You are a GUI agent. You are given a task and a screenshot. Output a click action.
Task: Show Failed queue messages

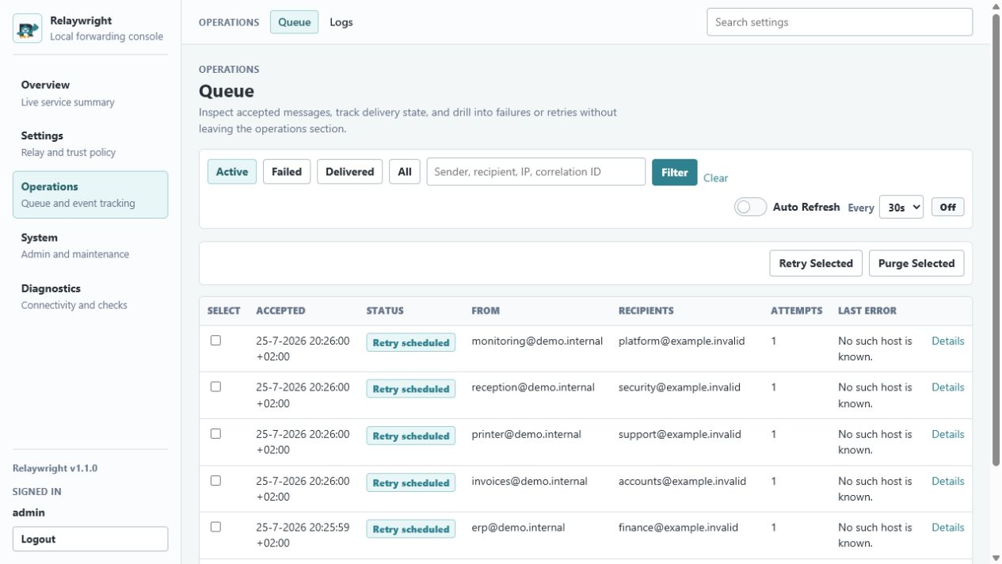pos(287,172)
